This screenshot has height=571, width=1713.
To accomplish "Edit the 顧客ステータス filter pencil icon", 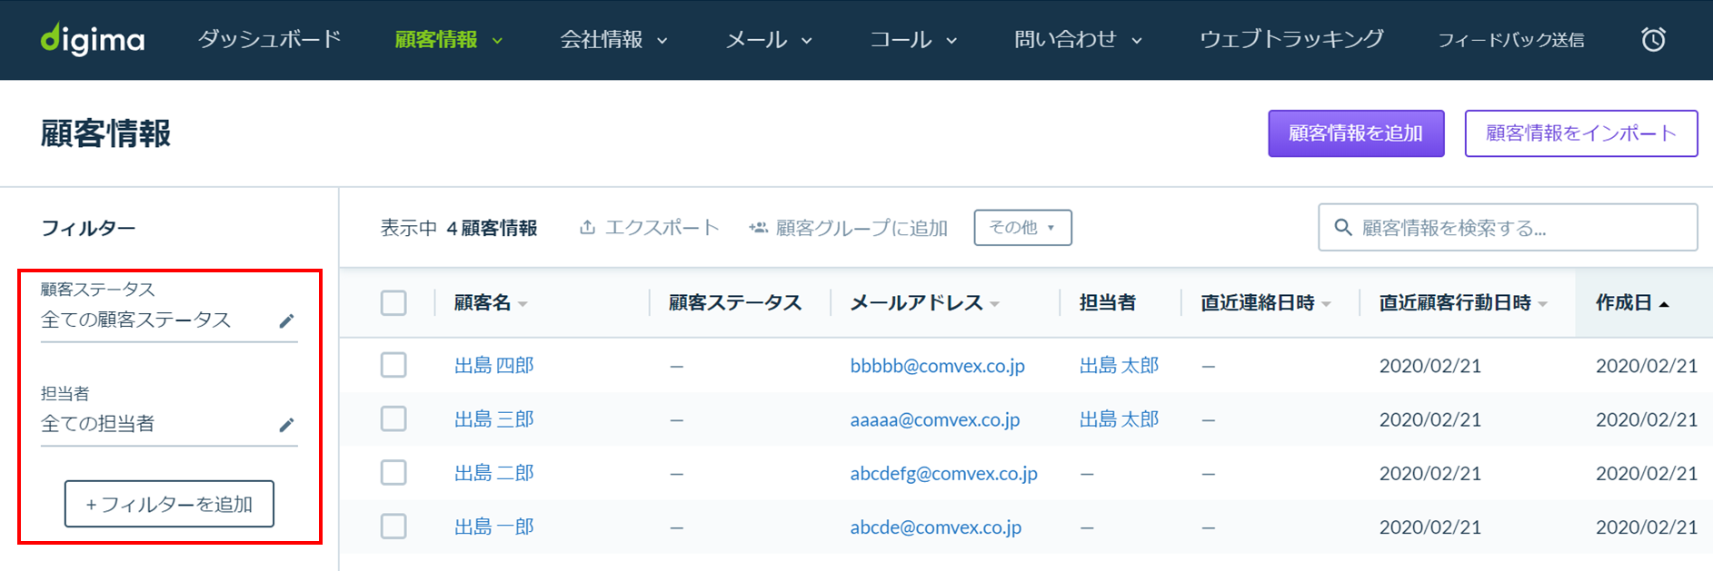I will click(286, 320).
